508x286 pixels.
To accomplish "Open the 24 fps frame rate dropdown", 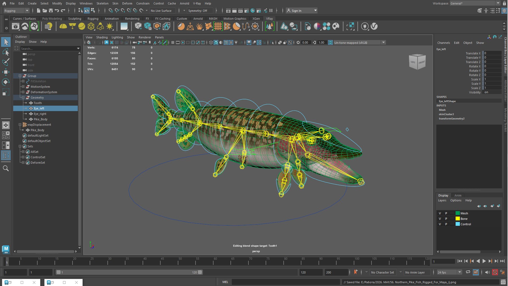I will (x=449, y=272).
